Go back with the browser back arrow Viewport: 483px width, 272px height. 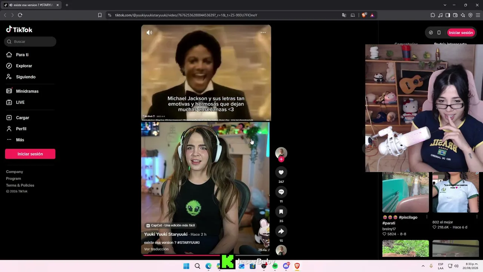5,15
